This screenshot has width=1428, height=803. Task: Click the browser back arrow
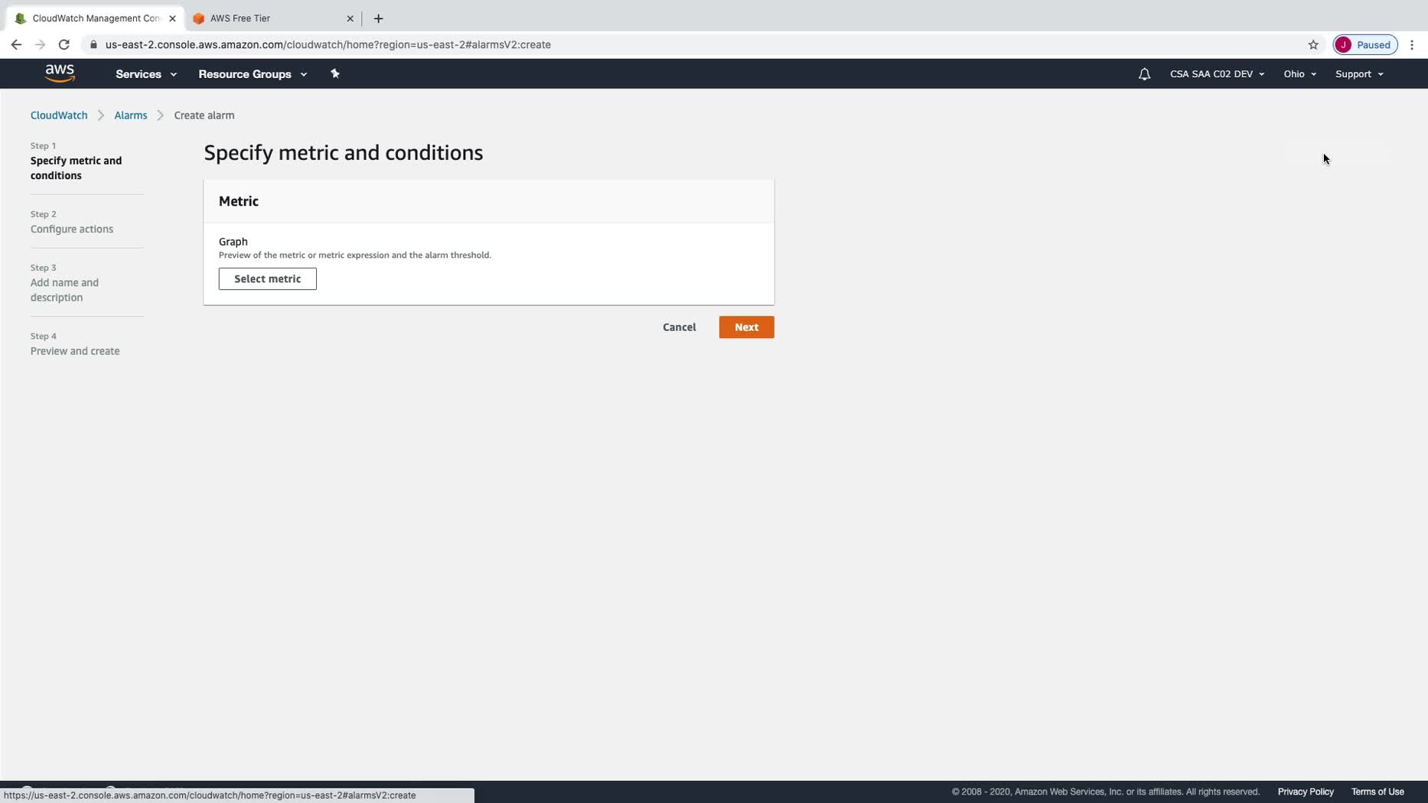16,44
